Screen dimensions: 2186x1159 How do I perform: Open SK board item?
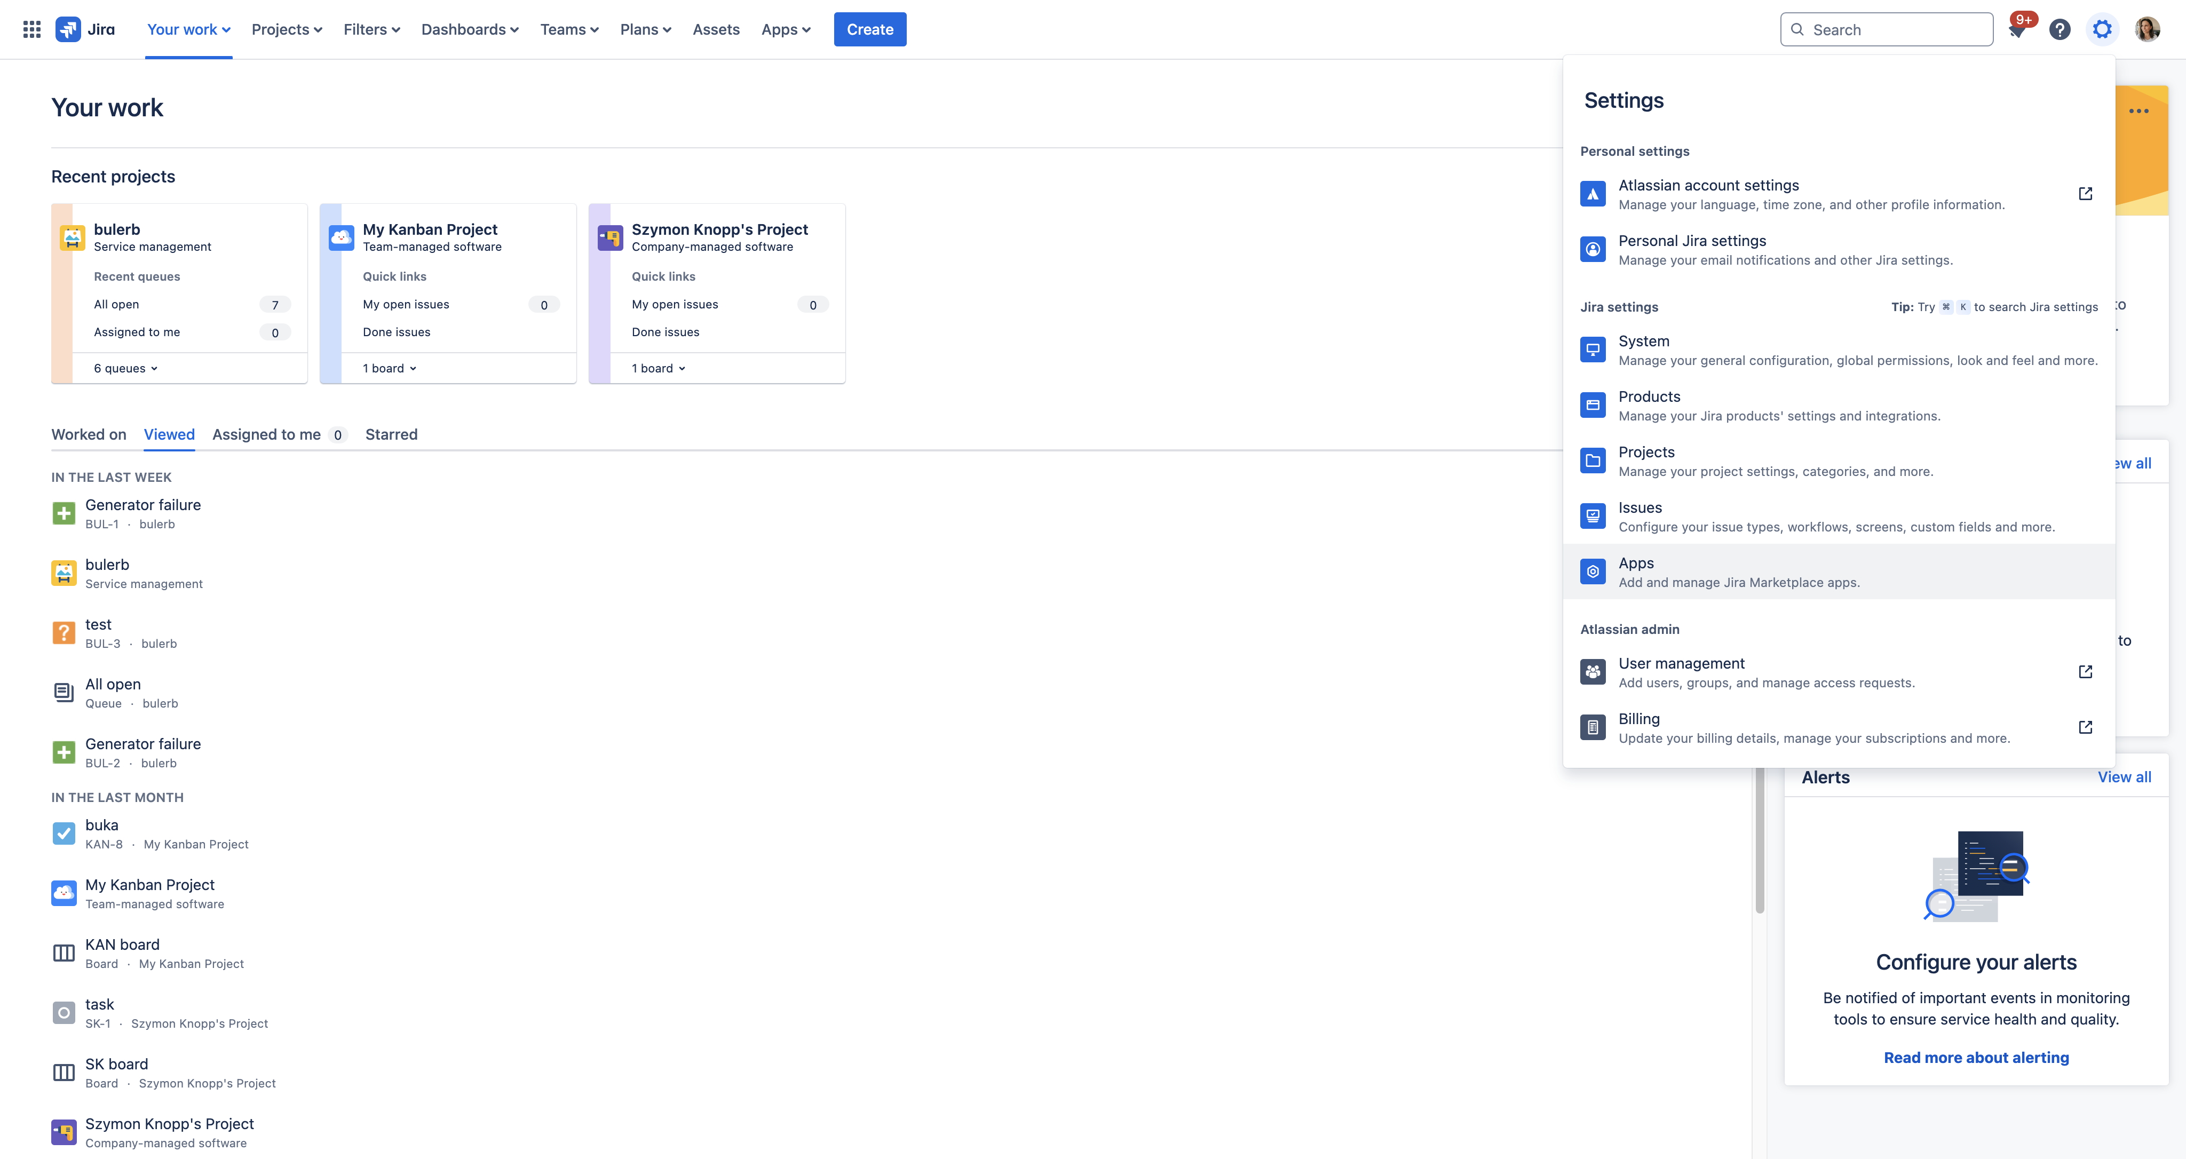point(164,1073)
